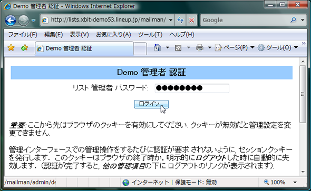Viewport: 311px width, 191px height.
Task: Click the scroll down arrow
Action: (x=303, y=172)
